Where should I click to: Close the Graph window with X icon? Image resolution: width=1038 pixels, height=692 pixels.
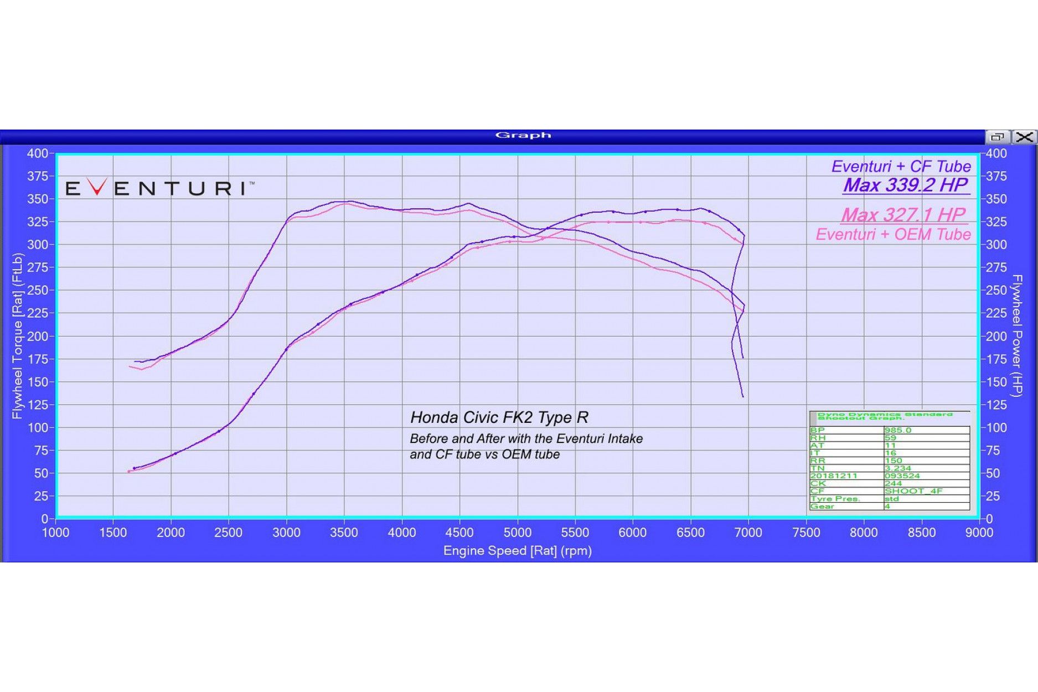(x=1024, y=137)
